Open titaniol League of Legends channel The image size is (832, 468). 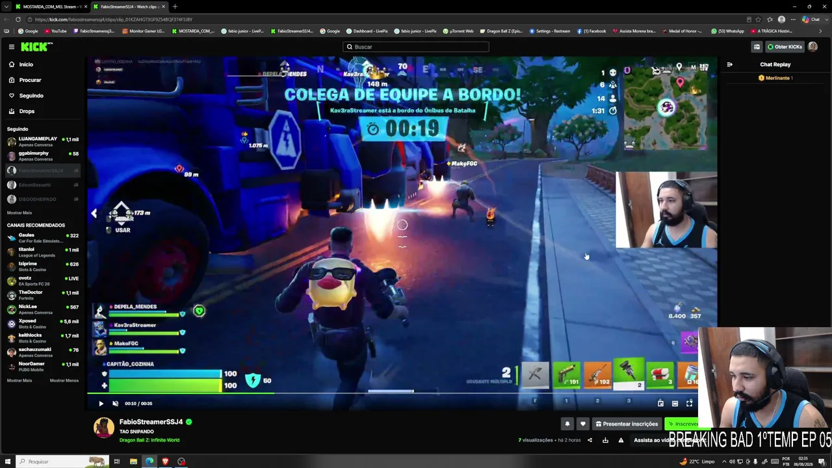(x=43, y=252)
